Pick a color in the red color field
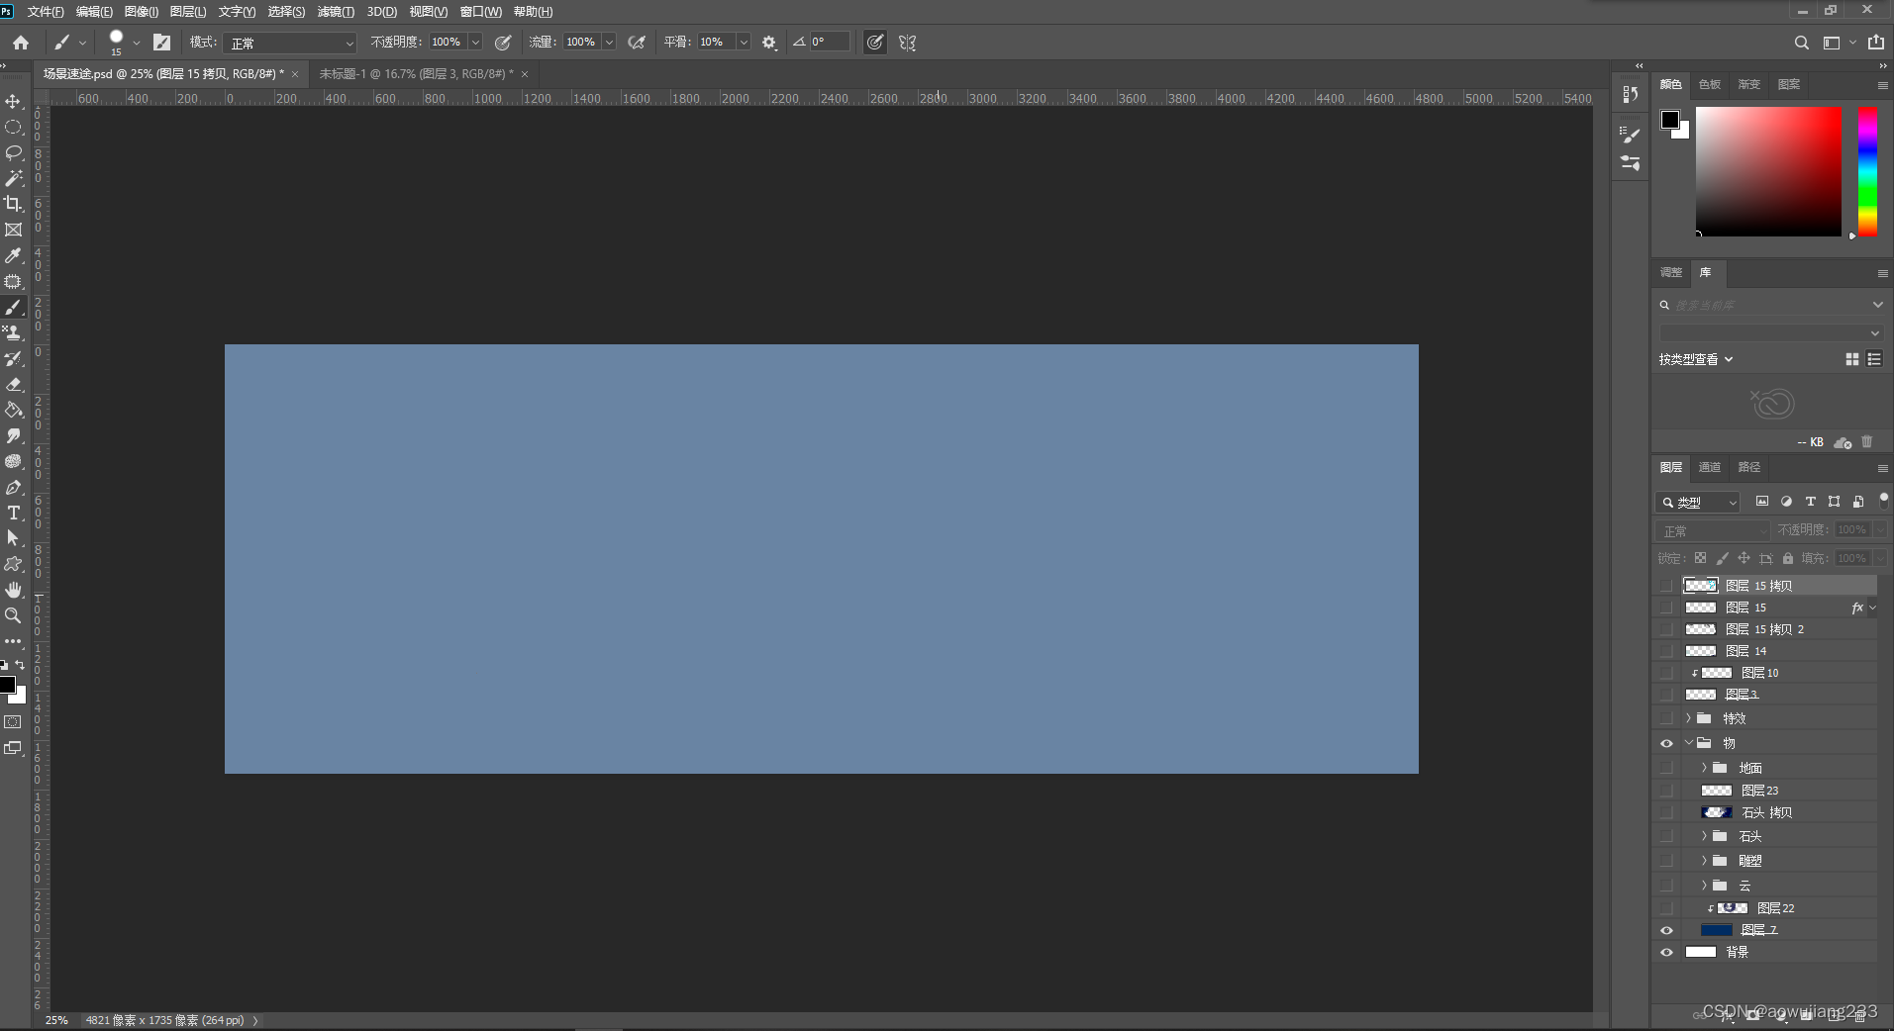 [x=1768, y=171]
